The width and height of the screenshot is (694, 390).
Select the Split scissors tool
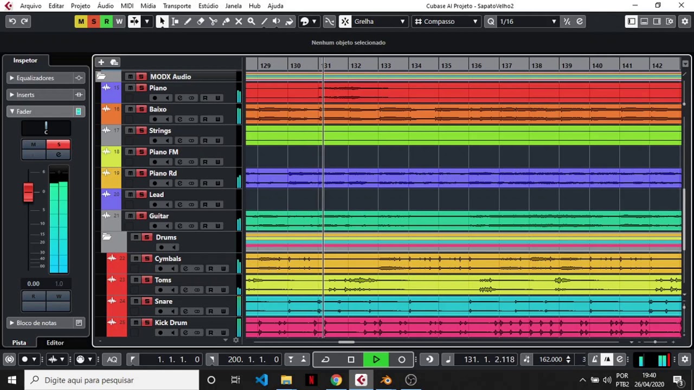(x=213, y=22)
